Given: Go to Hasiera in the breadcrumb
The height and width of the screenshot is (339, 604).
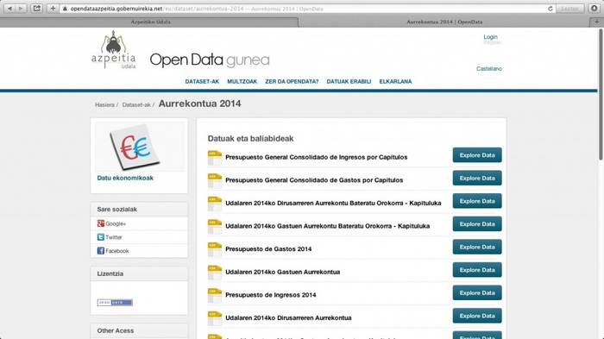Looking at the screenshot, I should (104, 104).
